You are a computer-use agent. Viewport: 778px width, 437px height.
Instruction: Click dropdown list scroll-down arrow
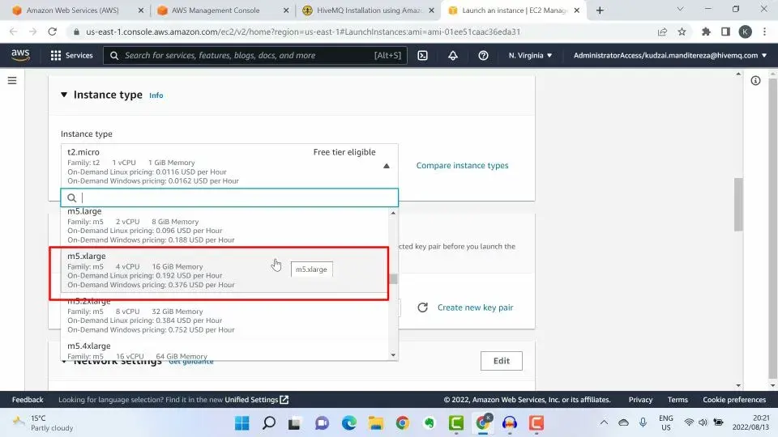(394, 354)
